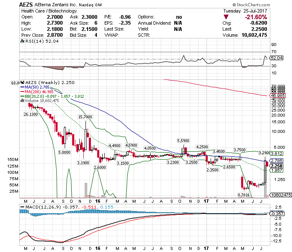Click the volume bars icon in legend
Viewport: 292px width, 252px height.
pos(23,101)
